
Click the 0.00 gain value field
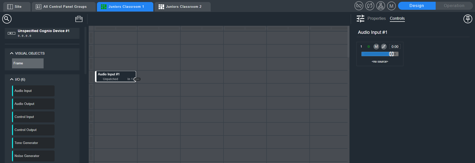(395, 47)
